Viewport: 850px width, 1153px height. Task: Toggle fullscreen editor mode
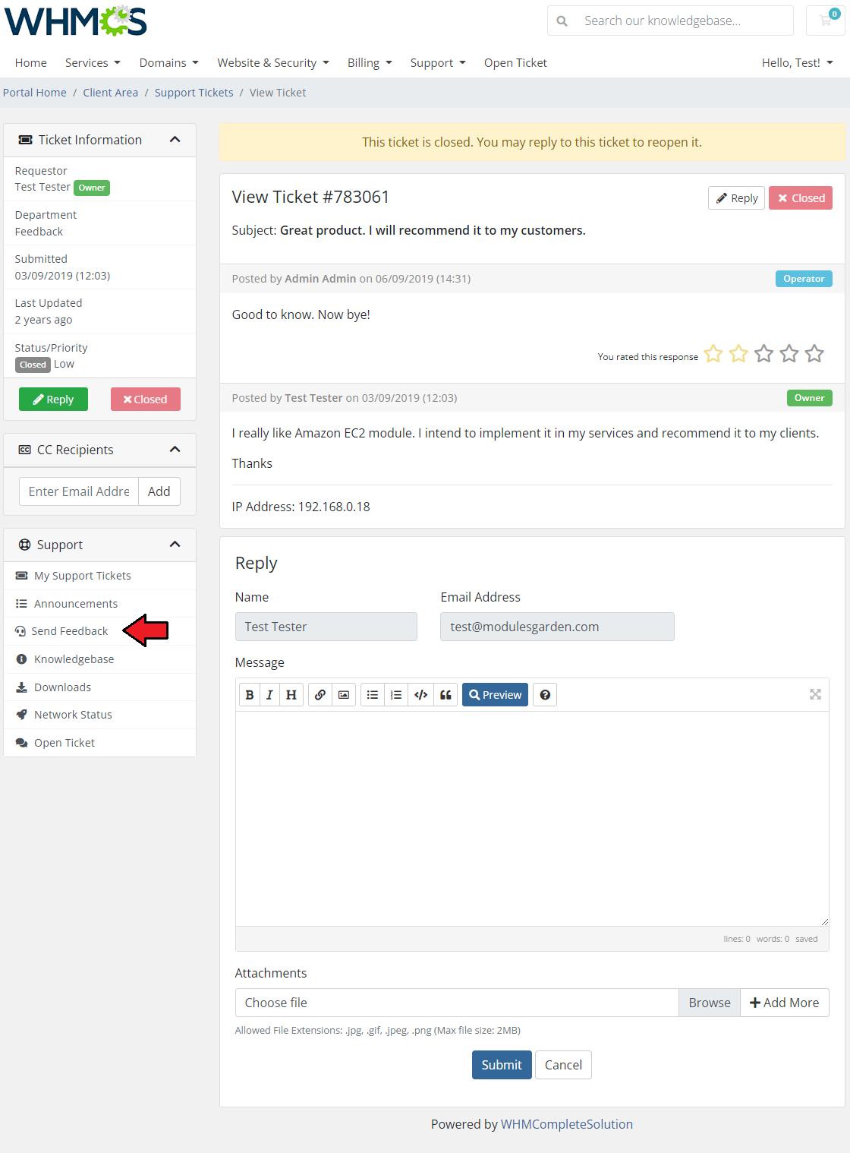pos(815,694)
